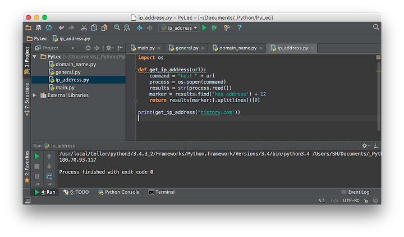Open the Python Console tool window
Screen dimensions: 404x237
pyautogui.click(x=119, y=192)
